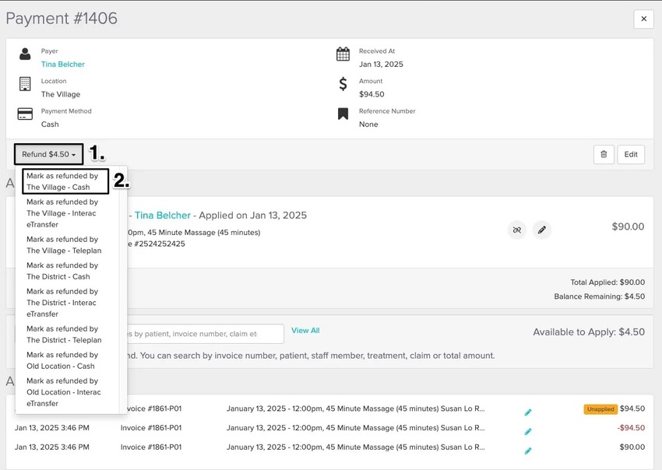The width and height of the screenshot is (662, 470).
Task: Click the Payment #1406 title
Action: pos(62,18)
